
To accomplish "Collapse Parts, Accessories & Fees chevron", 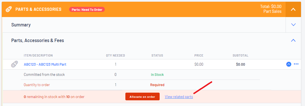I will 293,40.
